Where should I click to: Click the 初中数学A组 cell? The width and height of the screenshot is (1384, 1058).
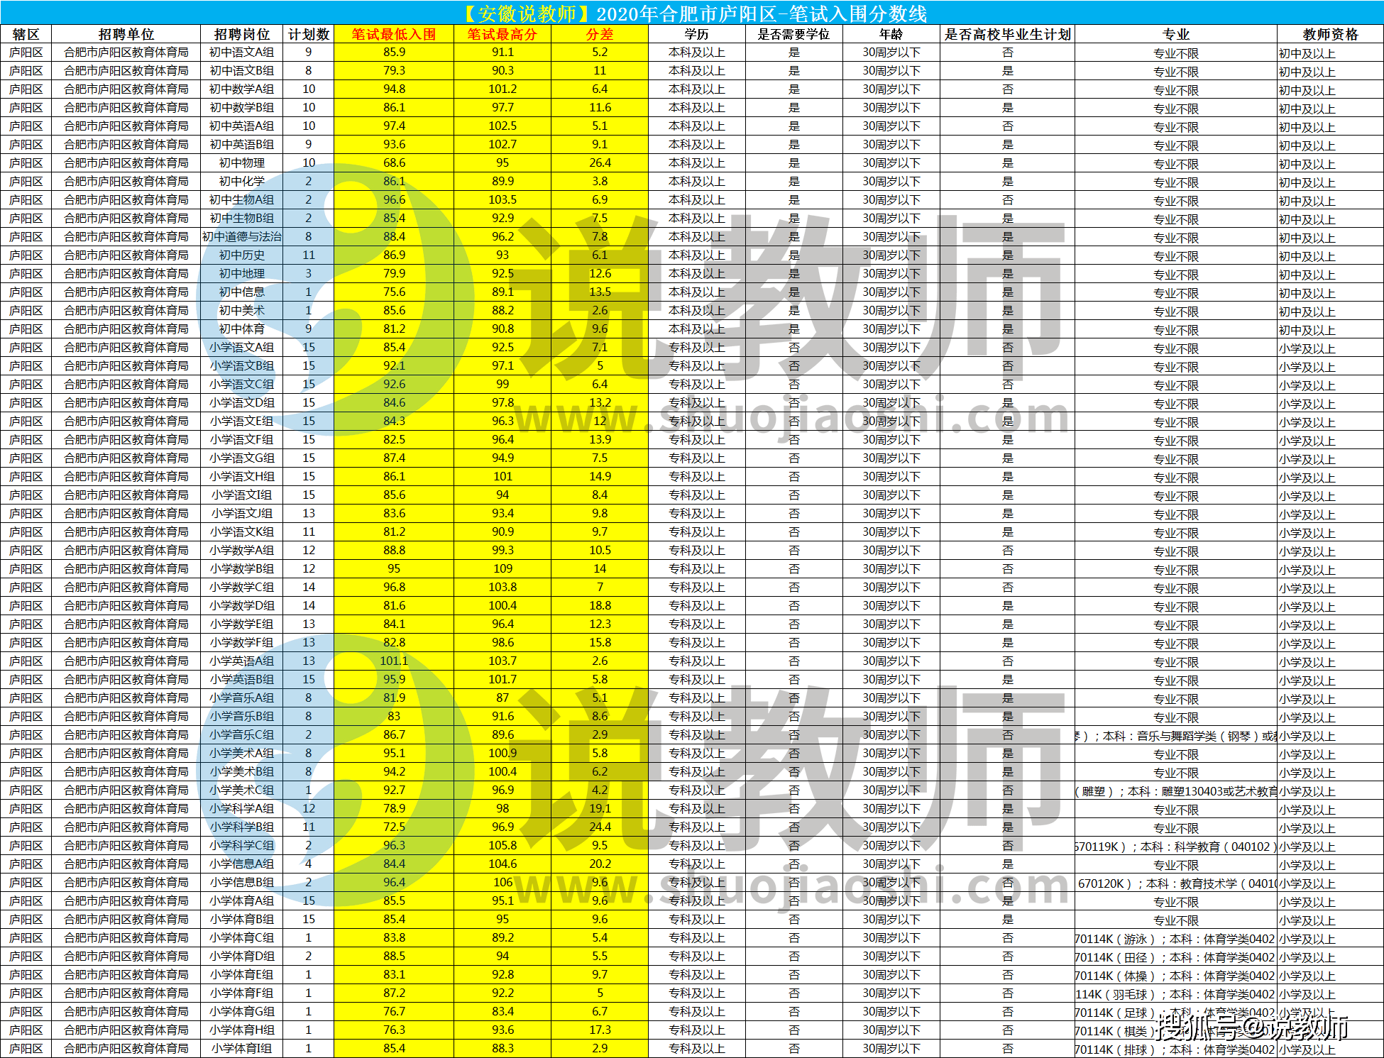tap(241, 89)
